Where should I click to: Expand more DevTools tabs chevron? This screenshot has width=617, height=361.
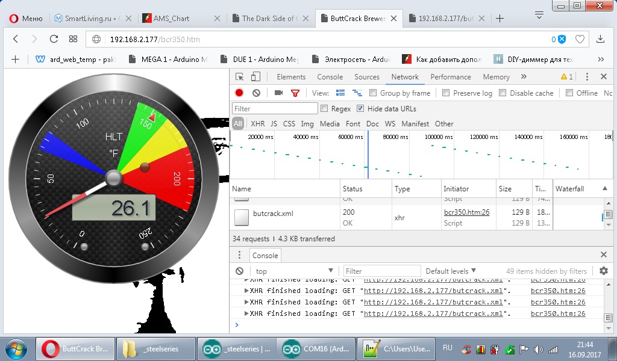pos(524,77)
